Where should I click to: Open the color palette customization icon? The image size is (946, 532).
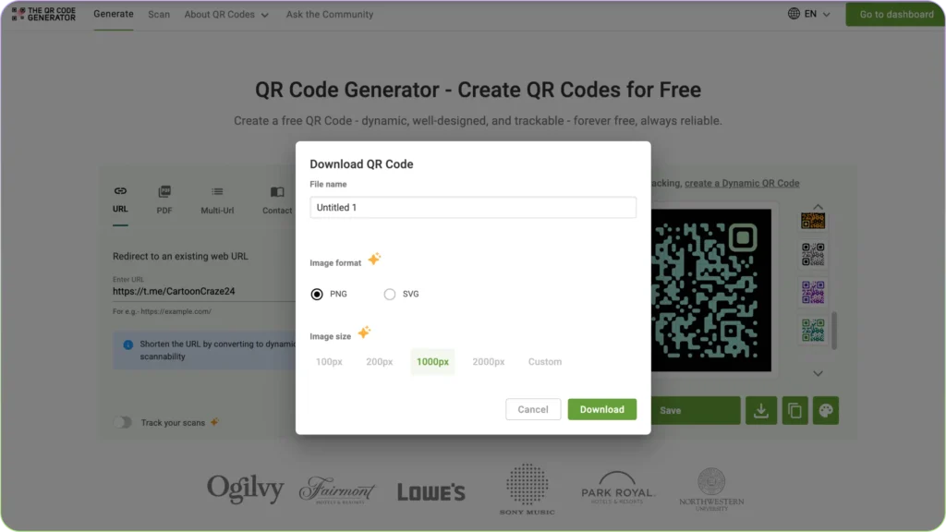[x=825, y=410]
